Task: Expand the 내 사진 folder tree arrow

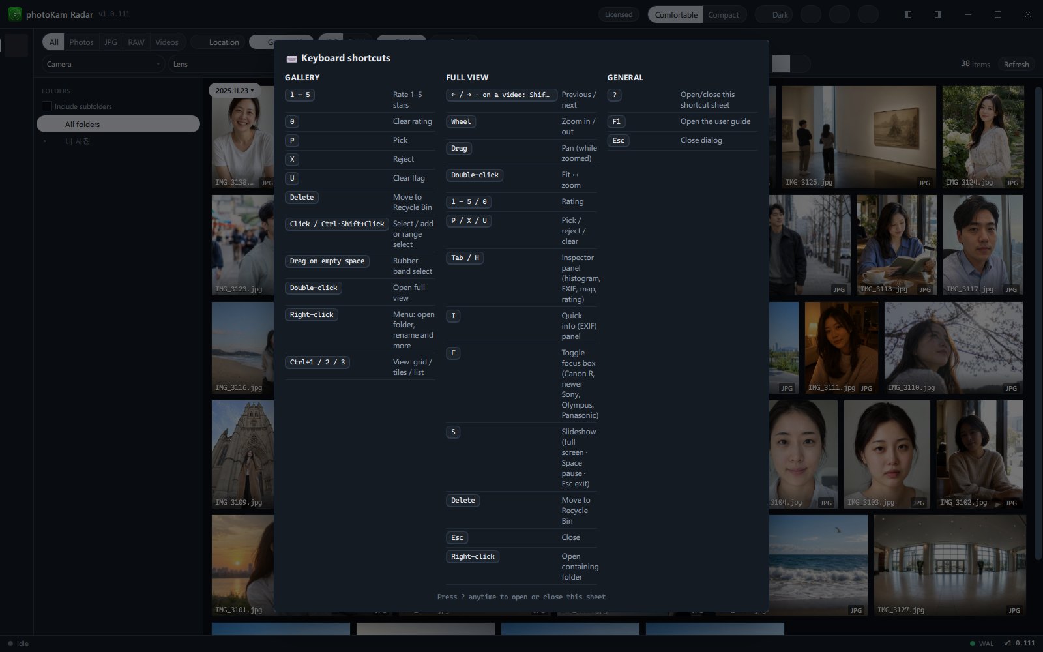Action: (x=45, y=141)
